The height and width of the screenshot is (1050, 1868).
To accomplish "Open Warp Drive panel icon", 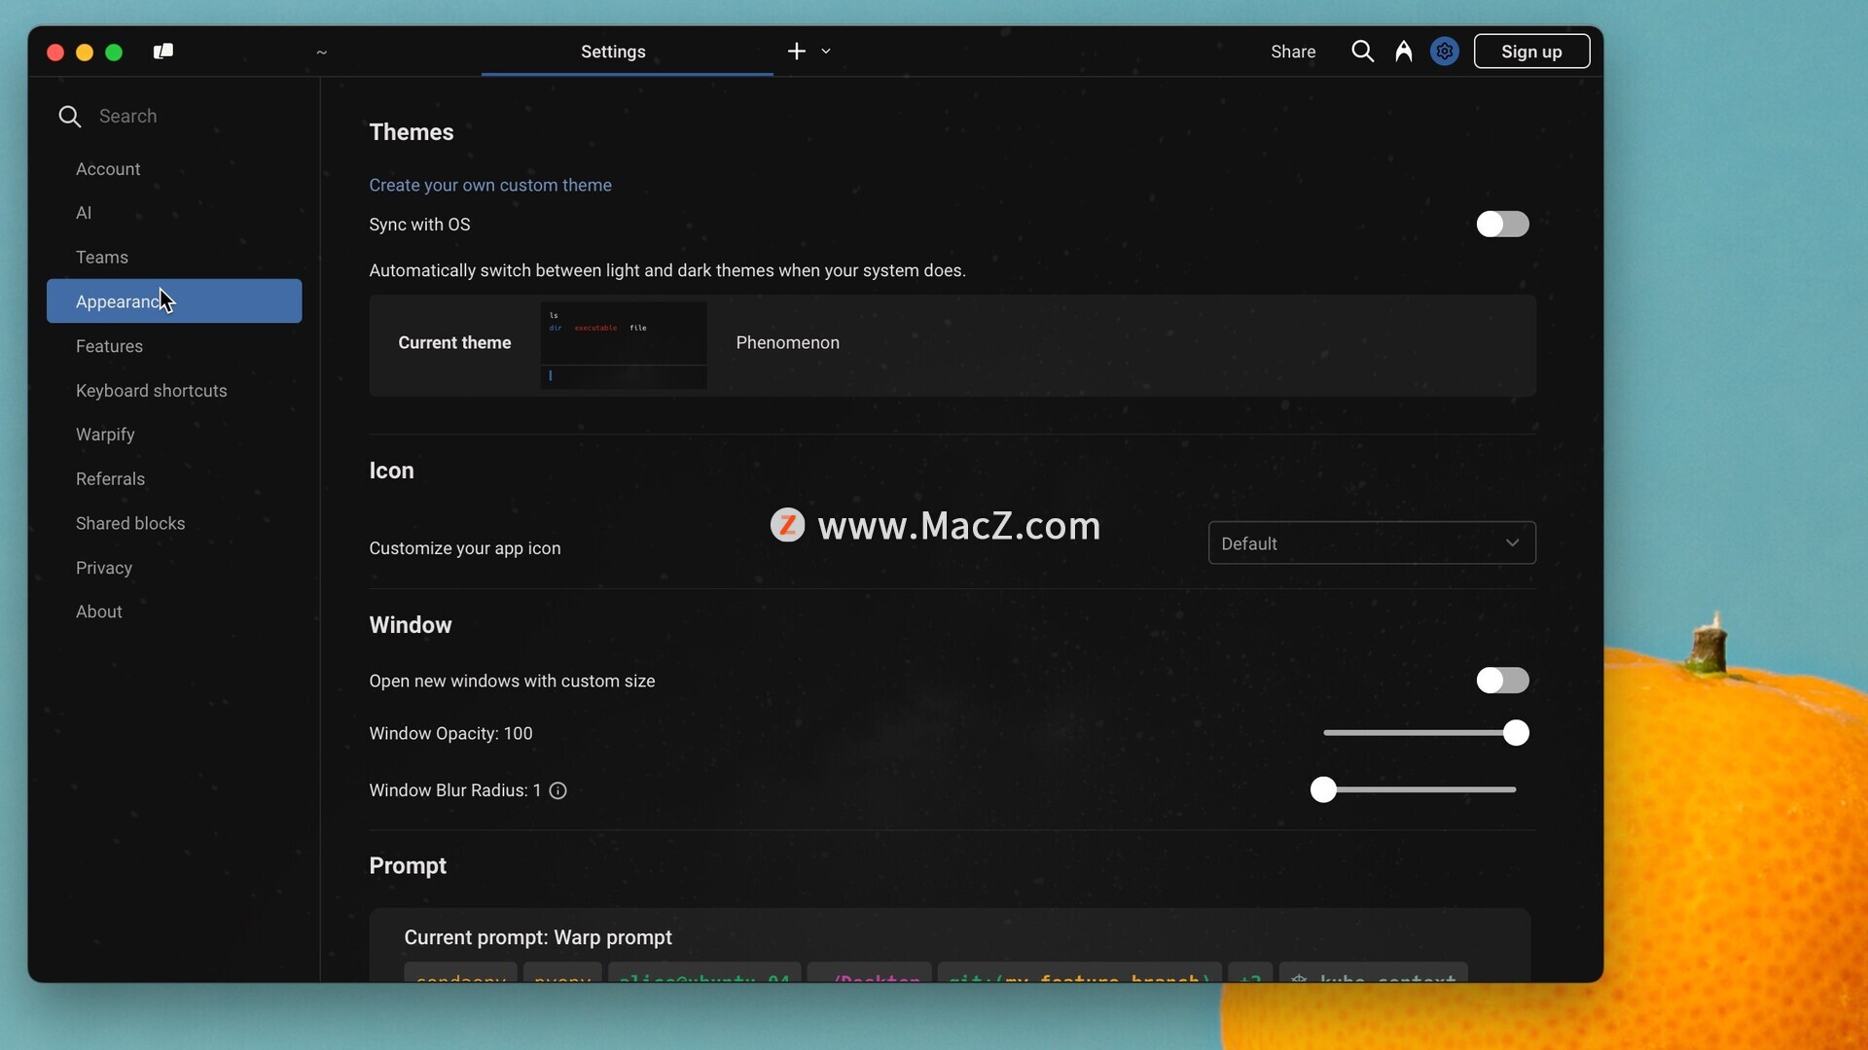I will [163, 52].
